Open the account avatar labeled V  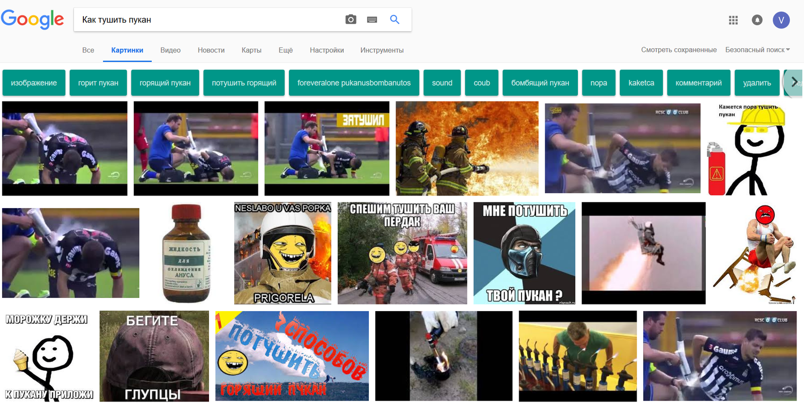(781, 20)
